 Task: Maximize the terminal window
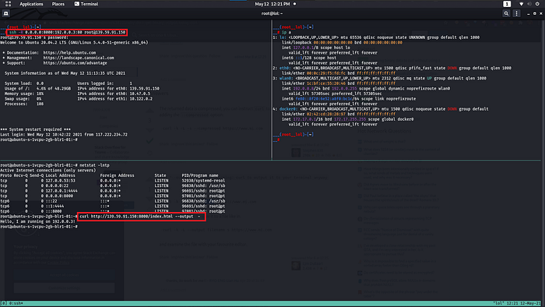535,13
